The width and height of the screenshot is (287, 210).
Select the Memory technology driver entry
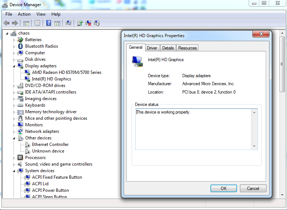[51, 112]
